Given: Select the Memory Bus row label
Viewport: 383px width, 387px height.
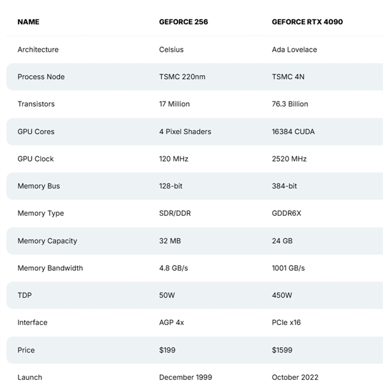Looking at the screenshot, I should [38, 186].
